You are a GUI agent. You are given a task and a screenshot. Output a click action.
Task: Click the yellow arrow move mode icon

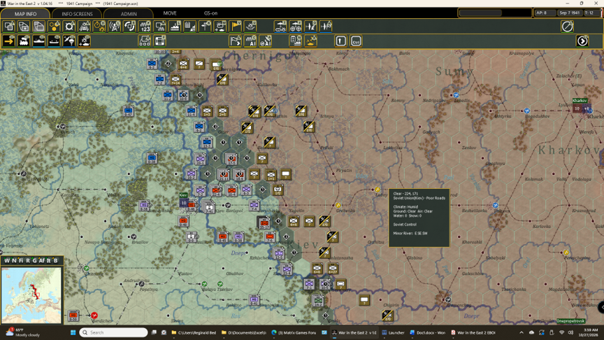(9, 41)
